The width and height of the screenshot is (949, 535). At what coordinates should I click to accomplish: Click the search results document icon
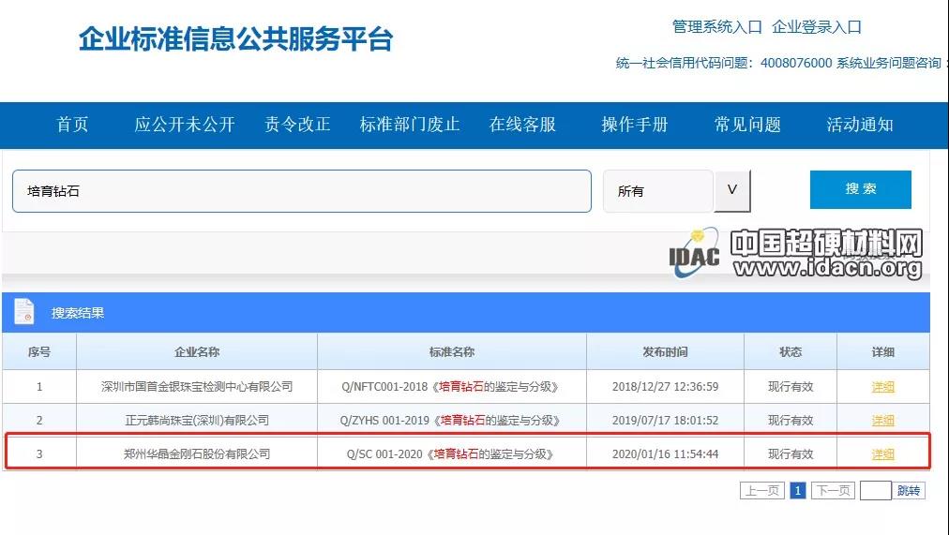(x=24, y=312)
